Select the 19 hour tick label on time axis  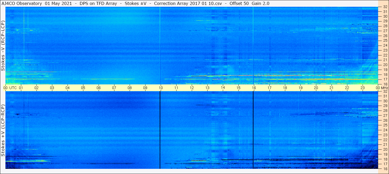(300, 88)
